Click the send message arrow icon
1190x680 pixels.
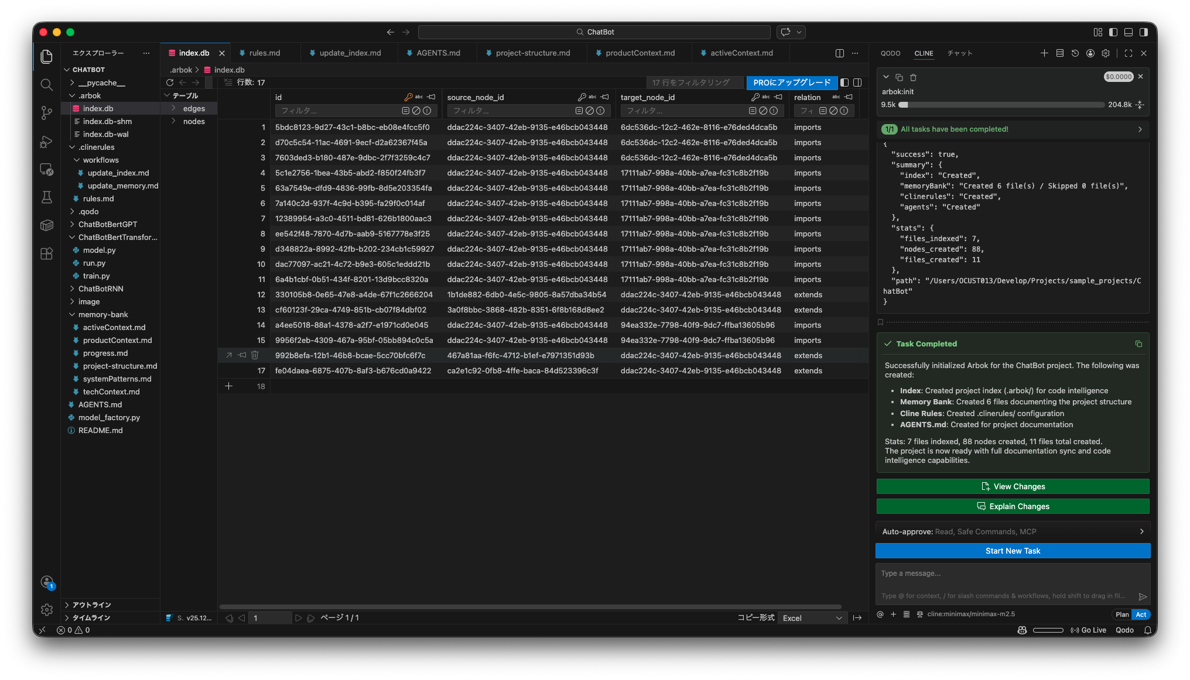pos(1142,596)
